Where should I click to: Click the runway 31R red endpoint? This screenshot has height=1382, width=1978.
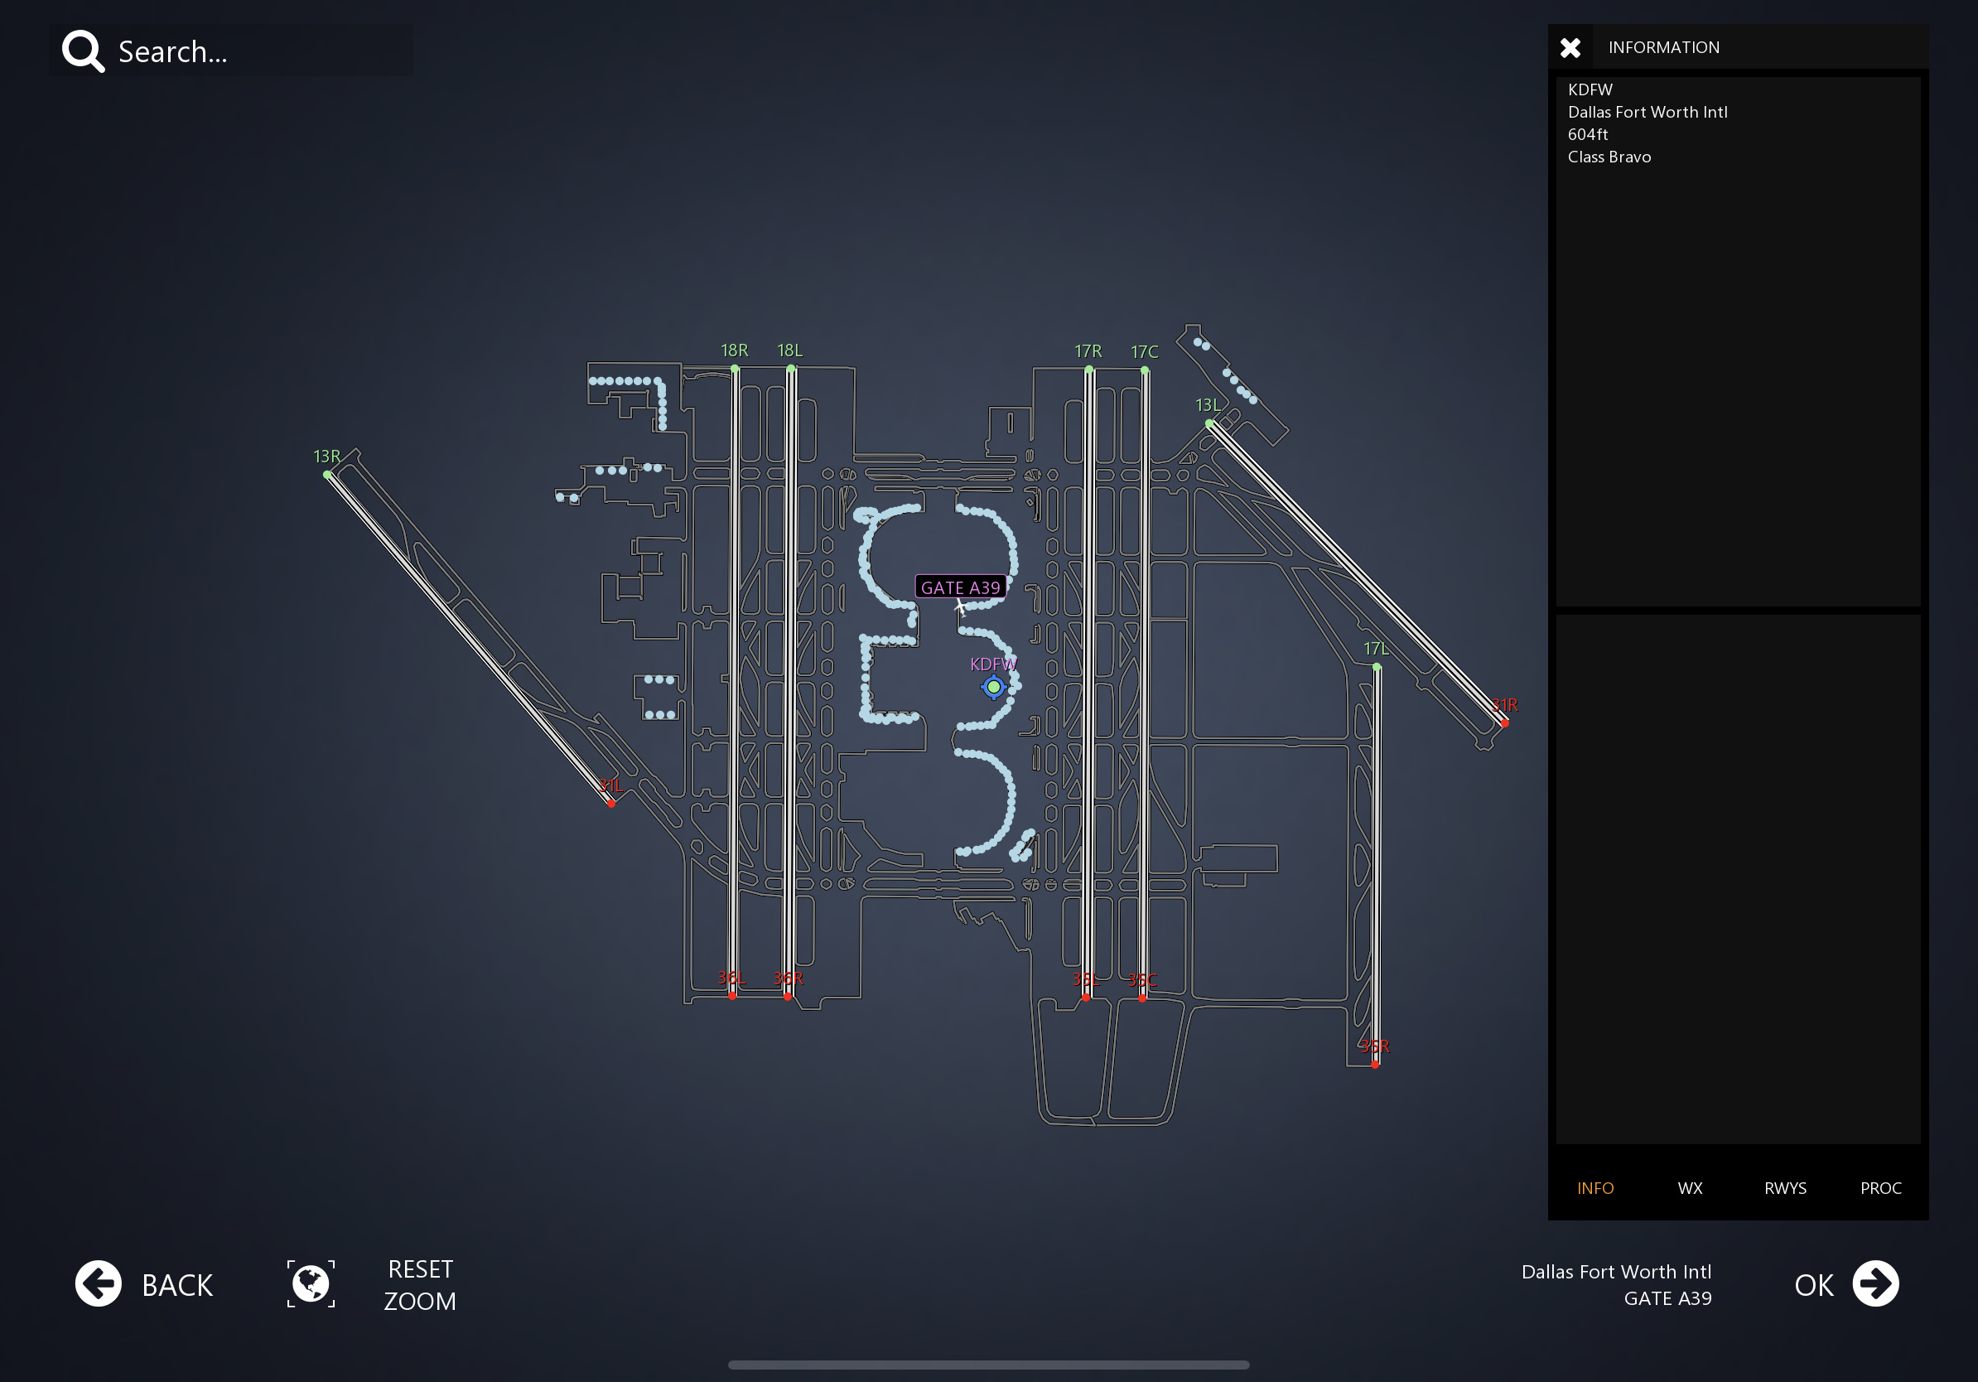pyautogui.click(x=1504, y=722)
